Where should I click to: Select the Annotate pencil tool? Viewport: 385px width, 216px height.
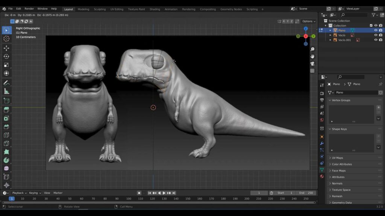click(6, 83)
